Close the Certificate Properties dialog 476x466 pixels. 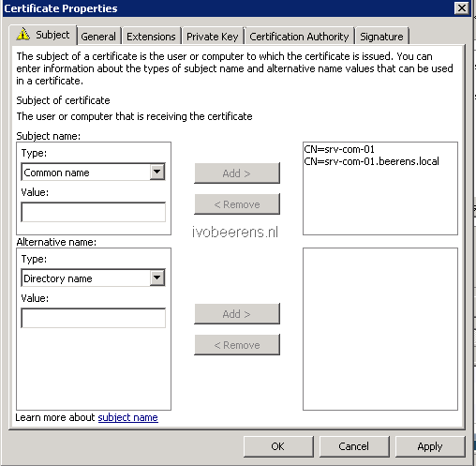tap(462, 8)
